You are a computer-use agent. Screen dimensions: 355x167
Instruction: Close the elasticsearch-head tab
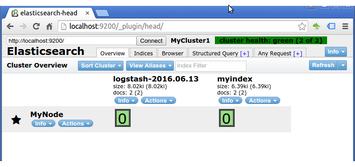(87, 13)
